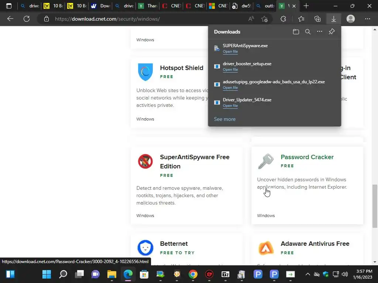Open the tab actions menu icon

(9, 6)
